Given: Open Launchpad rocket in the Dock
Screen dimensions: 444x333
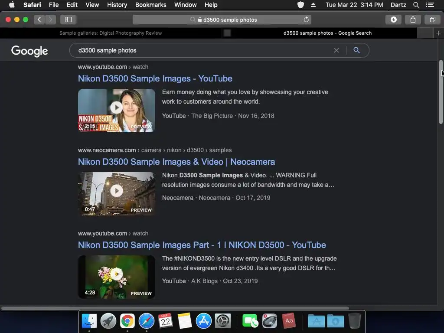Looking at the screenshot, I should (108, 321).
